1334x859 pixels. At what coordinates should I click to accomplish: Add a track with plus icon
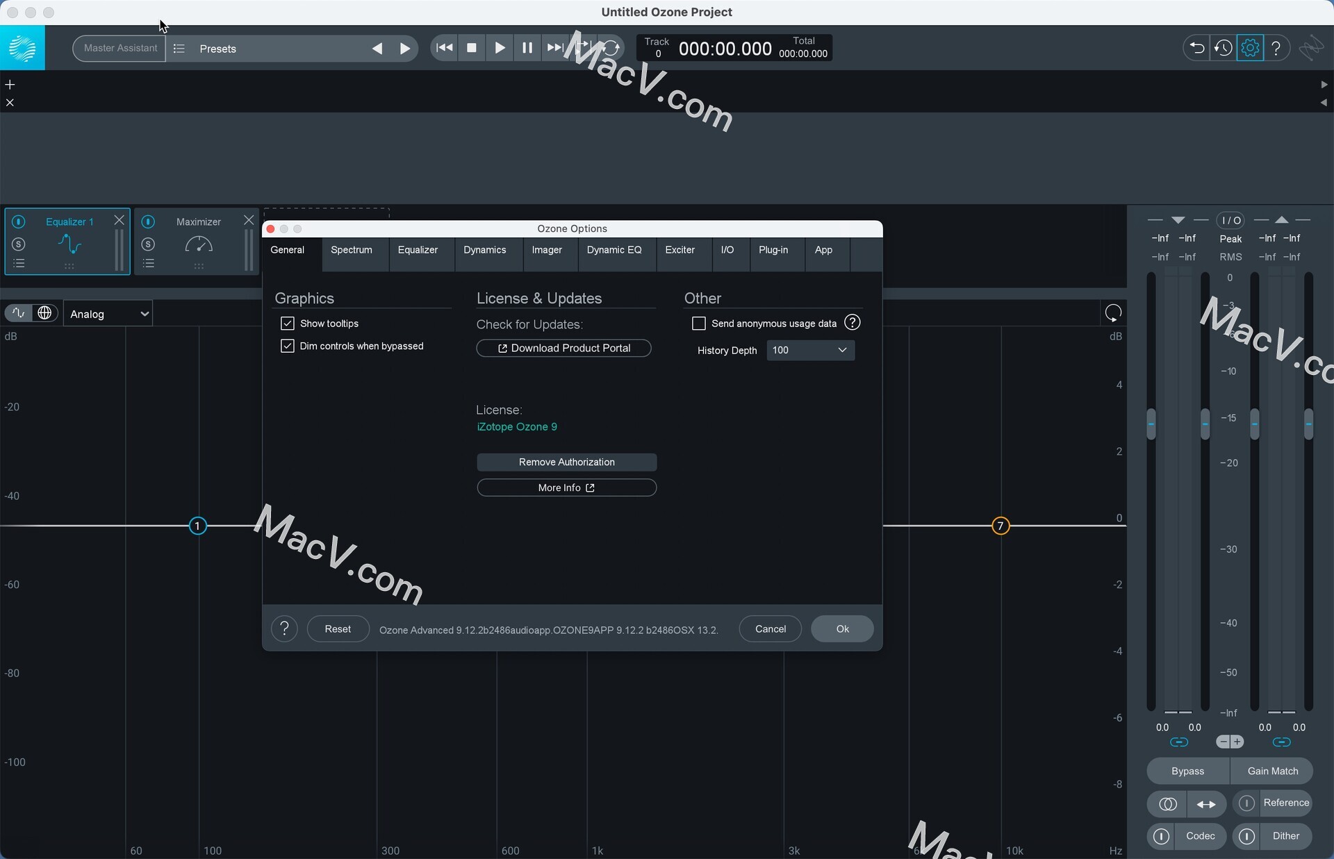point(10,85)
